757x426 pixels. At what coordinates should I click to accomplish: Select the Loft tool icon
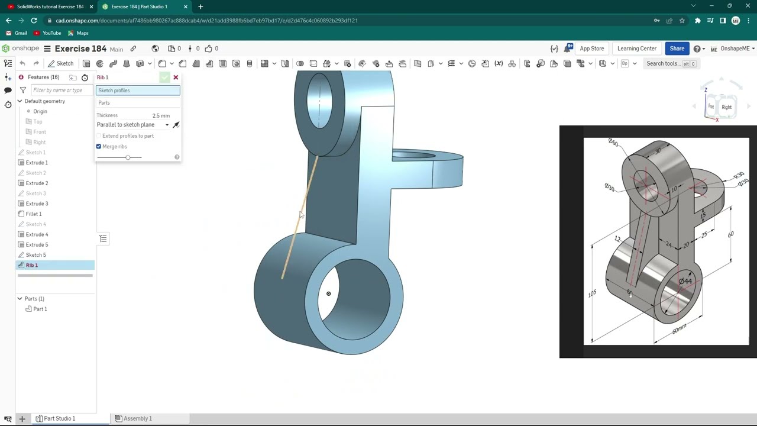click(x=127, y=63)
